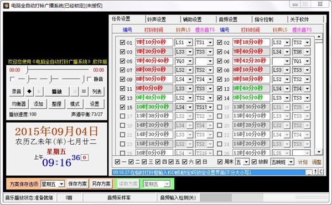Uncheck task 02 checkbox
The height and width of the screenshot is (205, 332).
point(220,42)
